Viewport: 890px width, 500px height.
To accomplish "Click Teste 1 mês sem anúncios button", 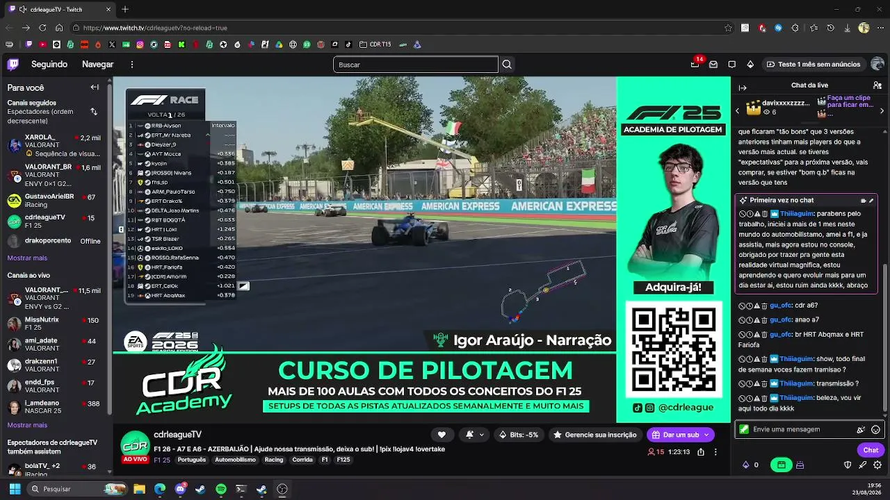I will pos(813,64).
